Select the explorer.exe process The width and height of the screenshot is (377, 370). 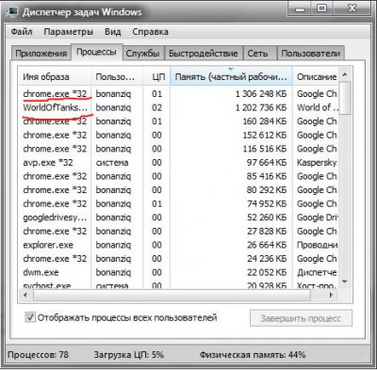tap(178, 245)
